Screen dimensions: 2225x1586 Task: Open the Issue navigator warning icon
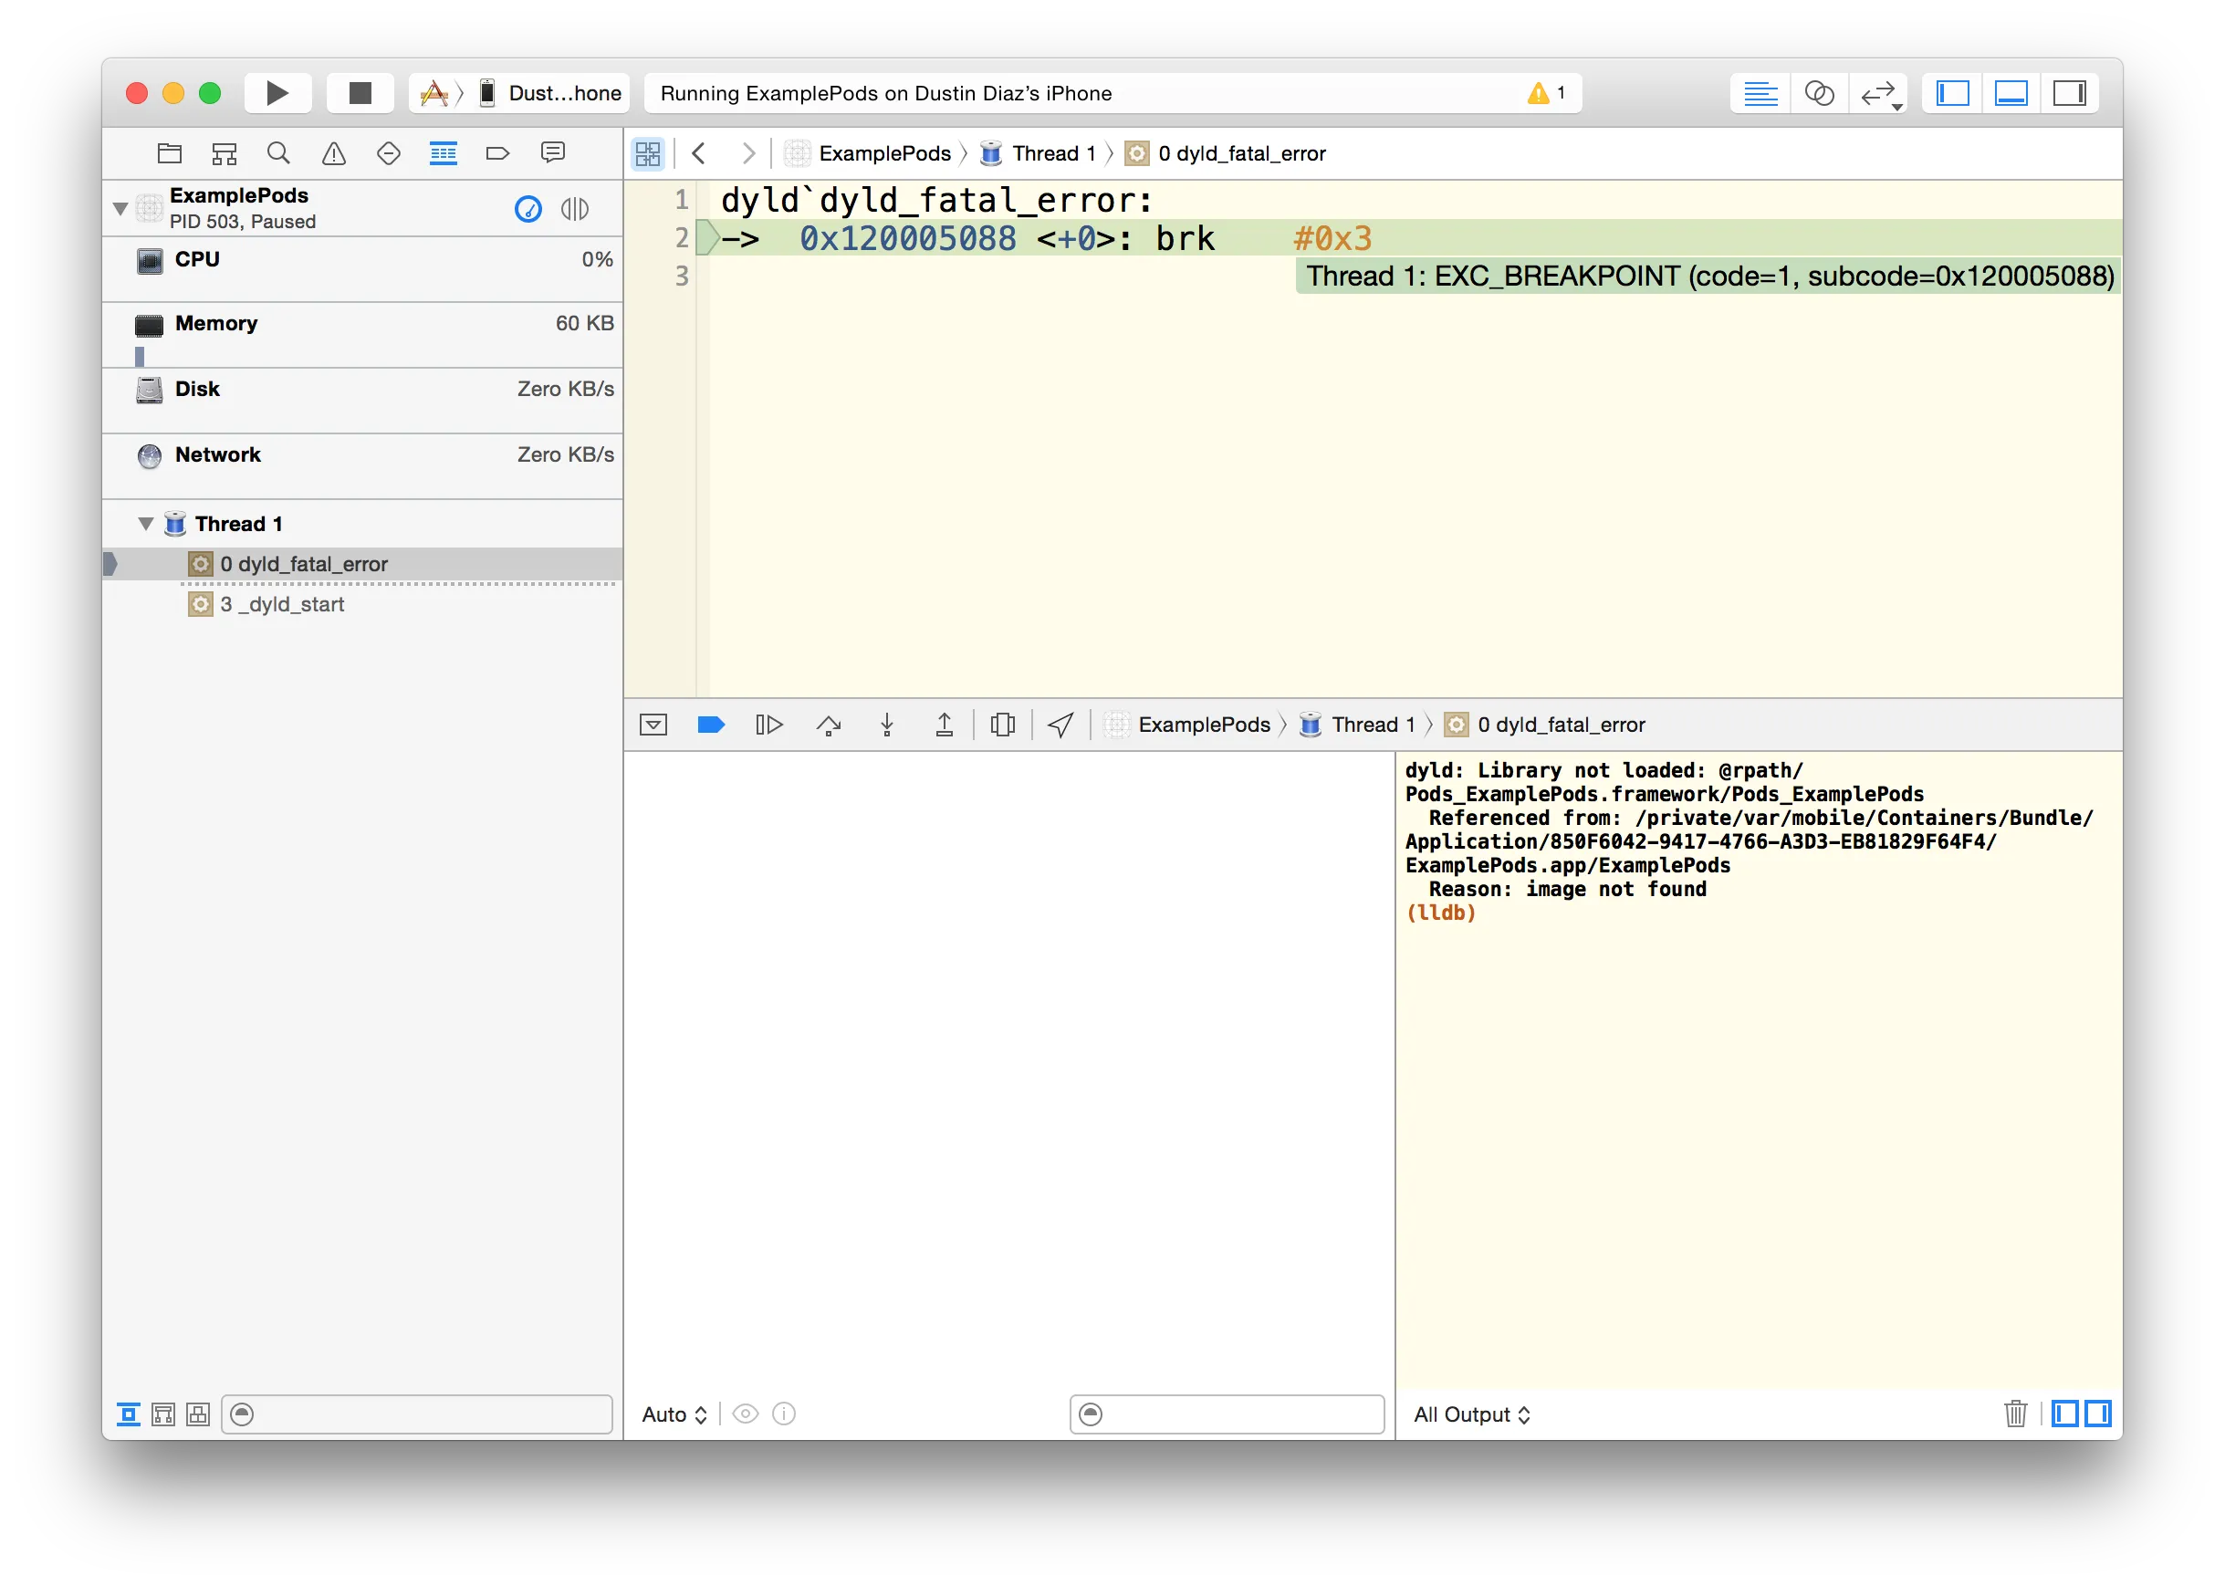pyautogui.click(x=334, y=153)
